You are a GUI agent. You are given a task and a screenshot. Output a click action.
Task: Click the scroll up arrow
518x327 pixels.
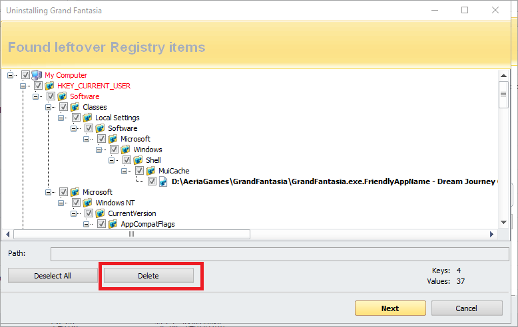(503, 76)
